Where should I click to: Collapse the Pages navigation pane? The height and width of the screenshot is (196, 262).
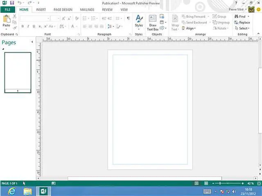(32, 42)
